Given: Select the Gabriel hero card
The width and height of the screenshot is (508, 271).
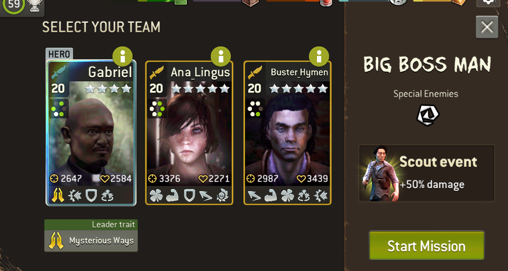Looking at the screenshot, I should (x=91, y=133).
